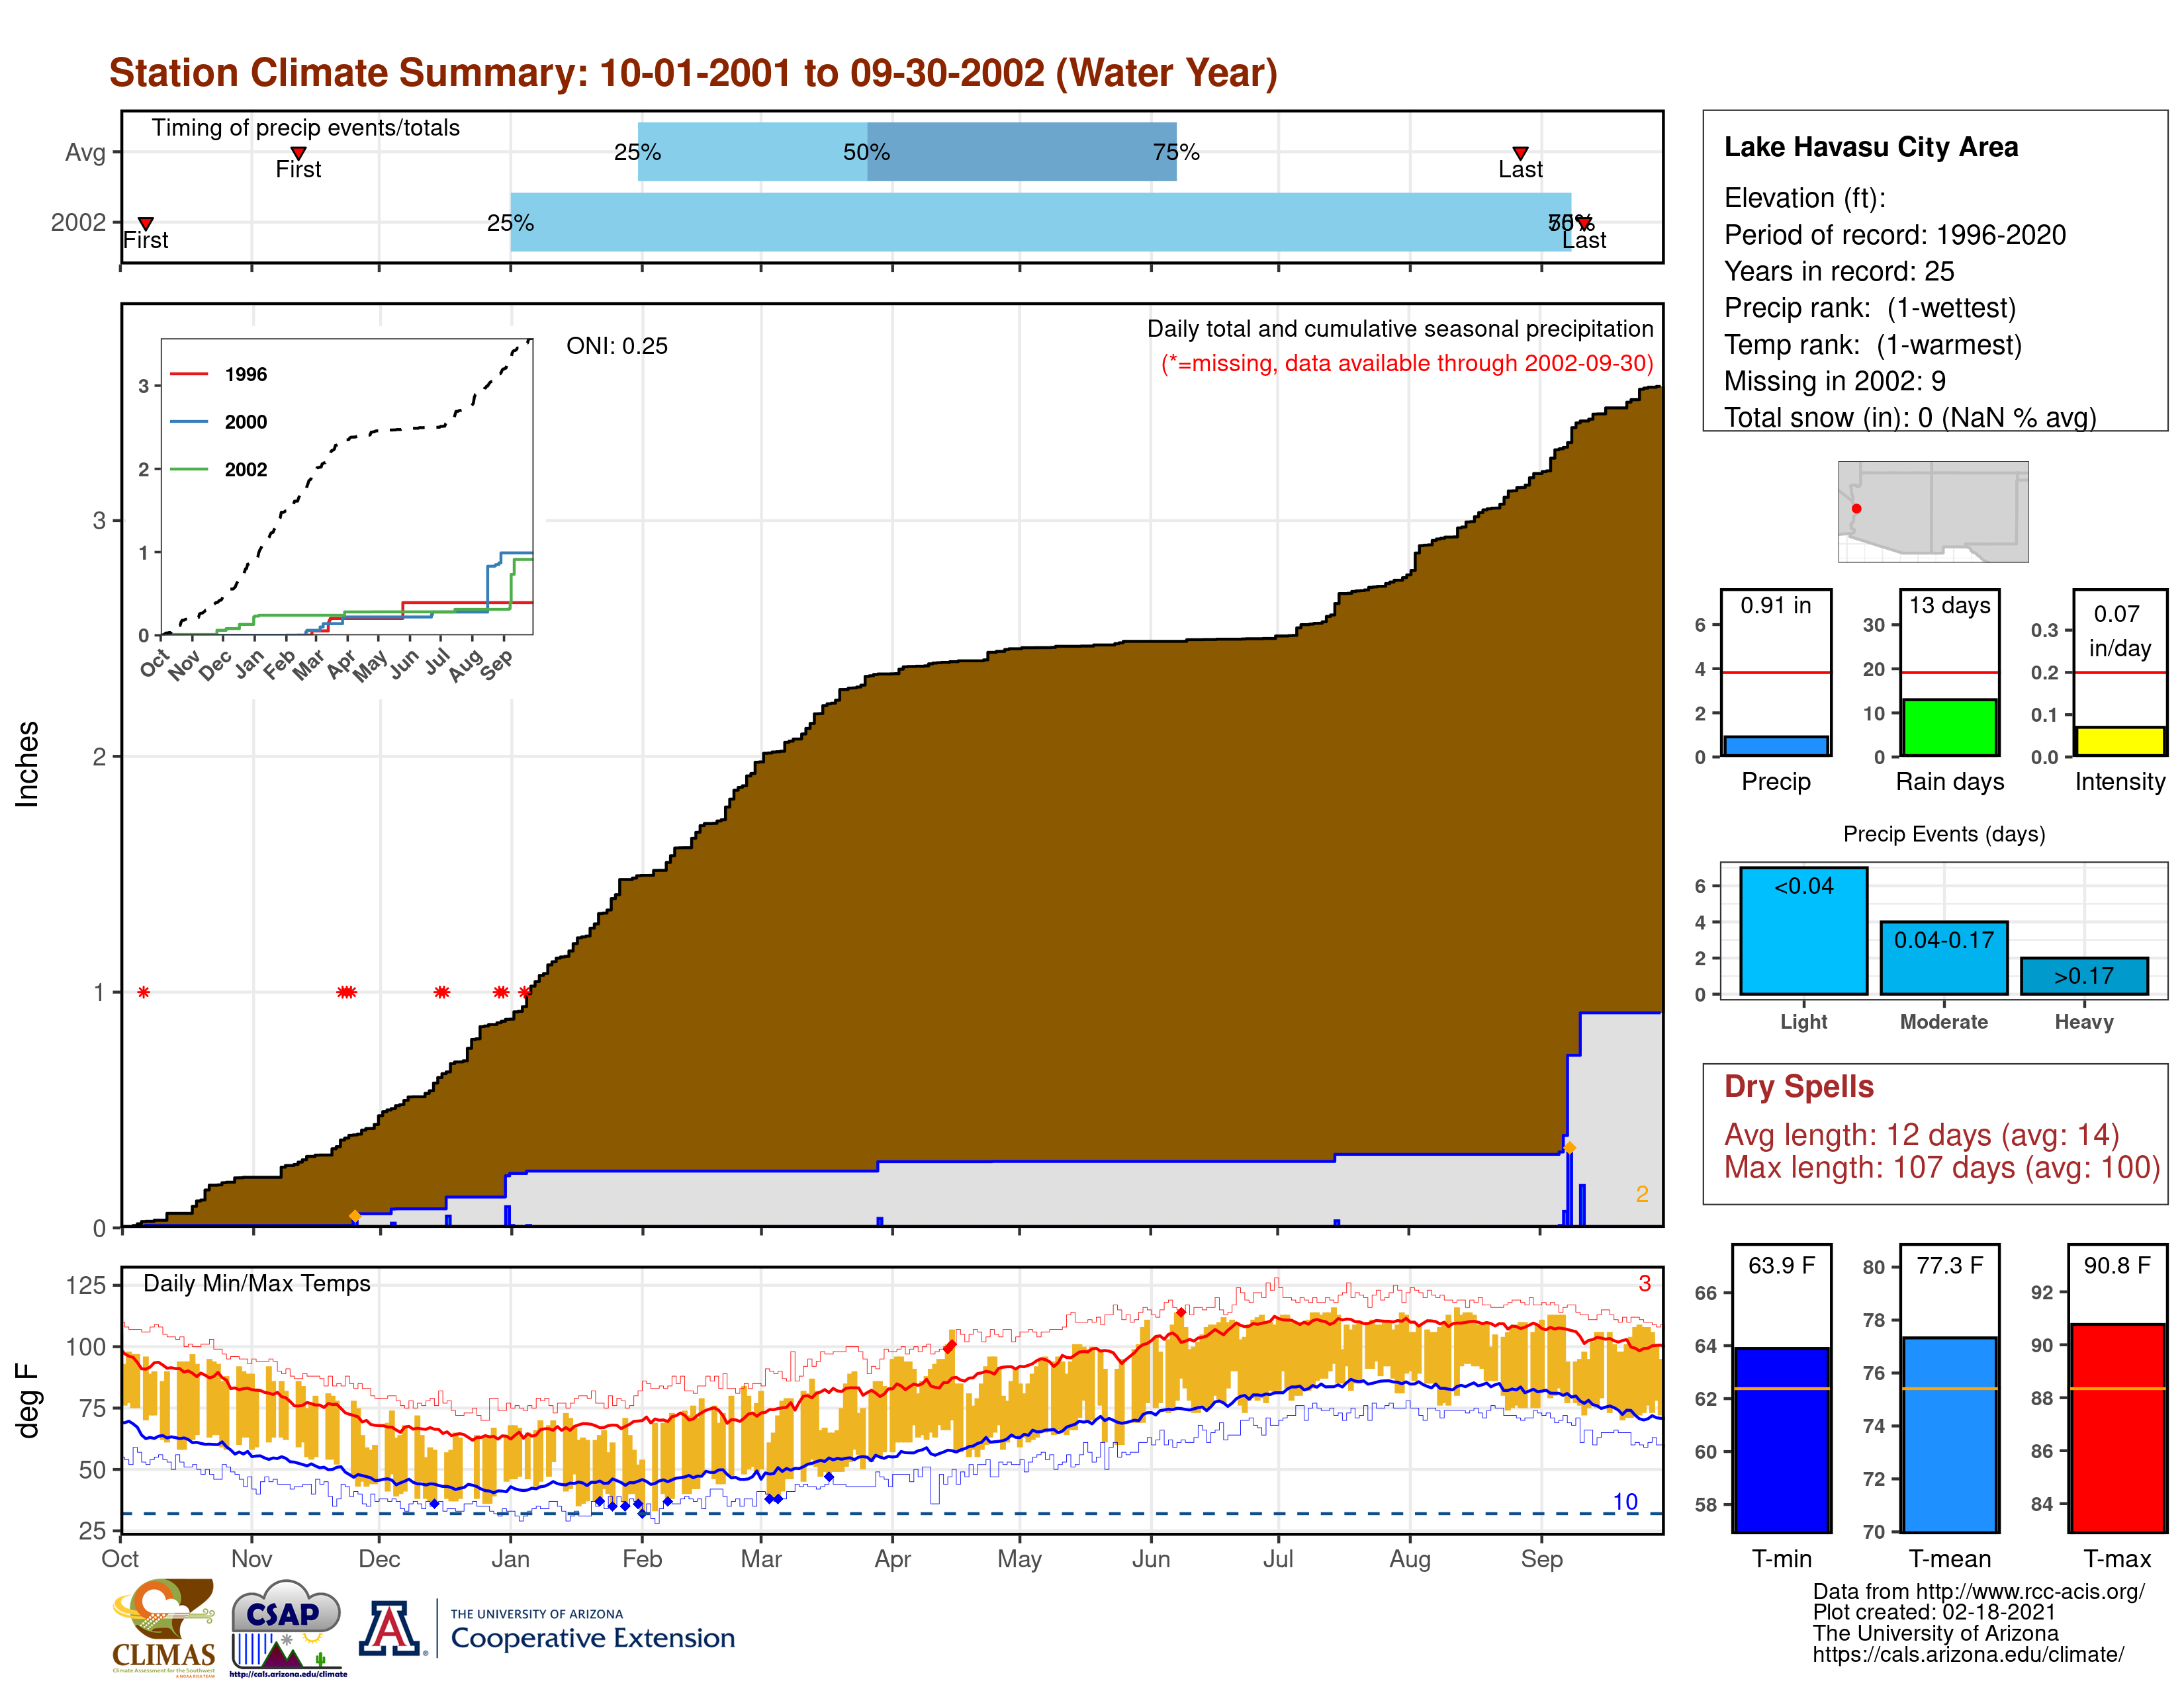This screenshot has width=2184, height=1687.
Task: Click the Avg 'First' red triangle marker
Action: point(298,153)
